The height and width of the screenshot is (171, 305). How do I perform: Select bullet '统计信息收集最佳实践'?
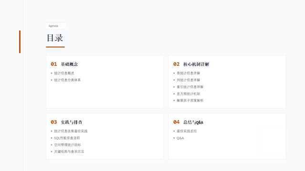[x=71, y=131]
